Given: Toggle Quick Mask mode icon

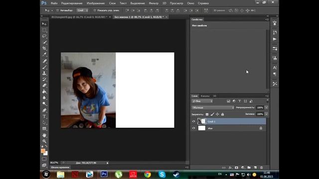Looking at the screenshot, I should (x=44, y=159).
